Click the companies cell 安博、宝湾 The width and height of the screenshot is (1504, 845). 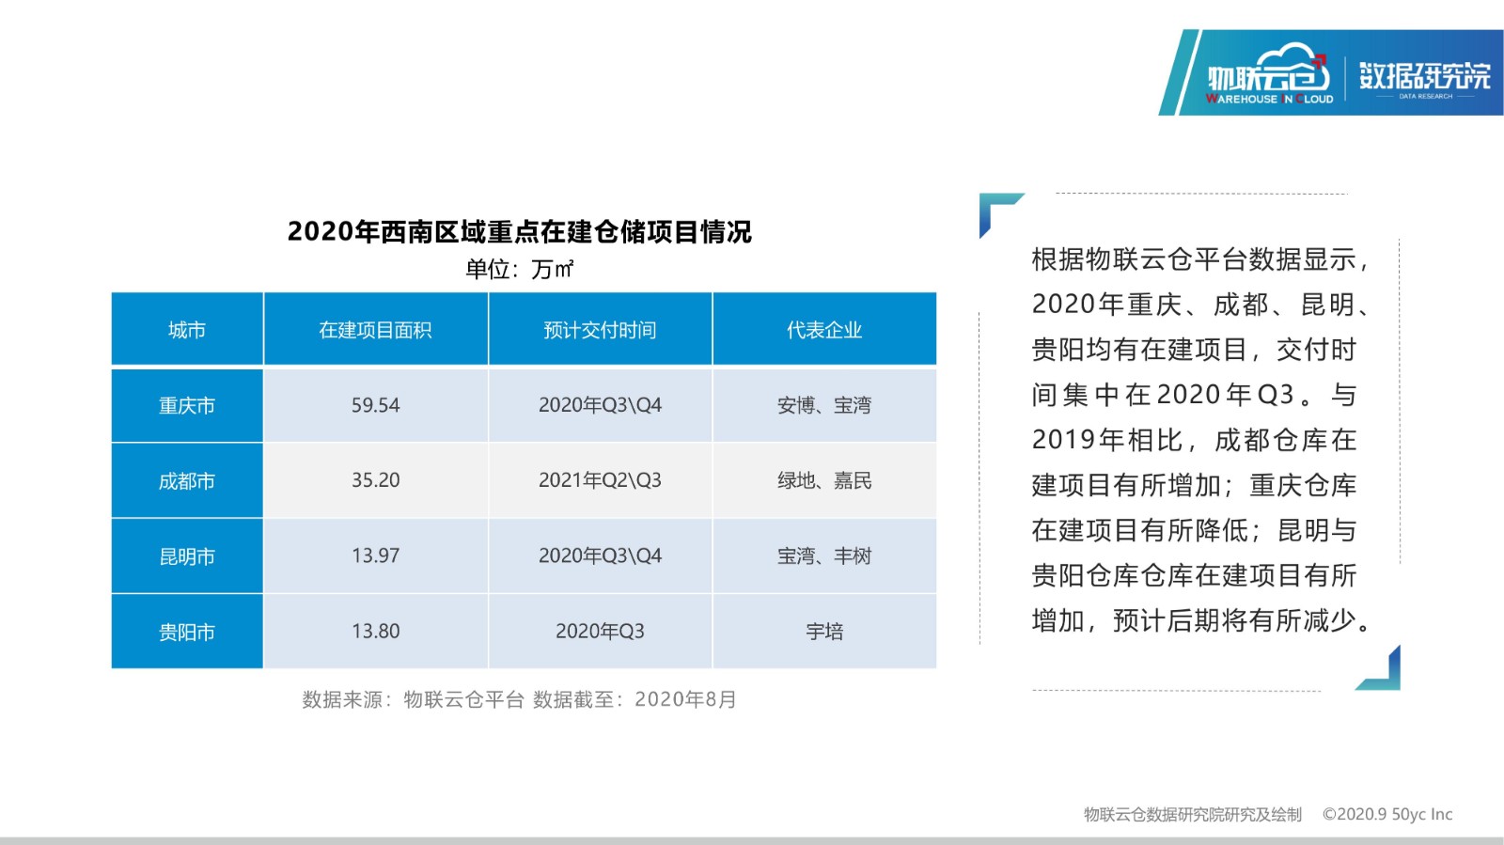(824, 405)
